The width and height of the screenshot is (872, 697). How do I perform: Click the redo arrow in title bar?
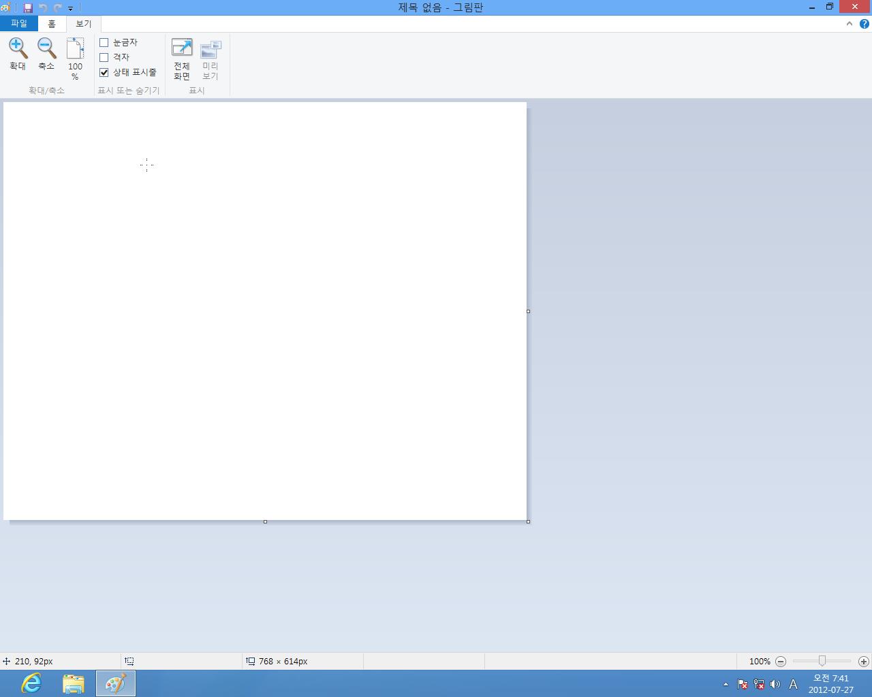(x=57, y=7)
